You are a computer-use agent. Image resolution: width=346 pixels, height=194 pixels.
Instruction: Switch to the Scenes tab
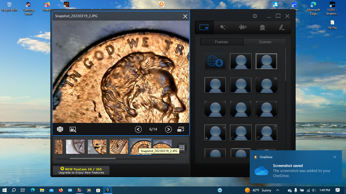pyautogui.click(x=265, y=42)
